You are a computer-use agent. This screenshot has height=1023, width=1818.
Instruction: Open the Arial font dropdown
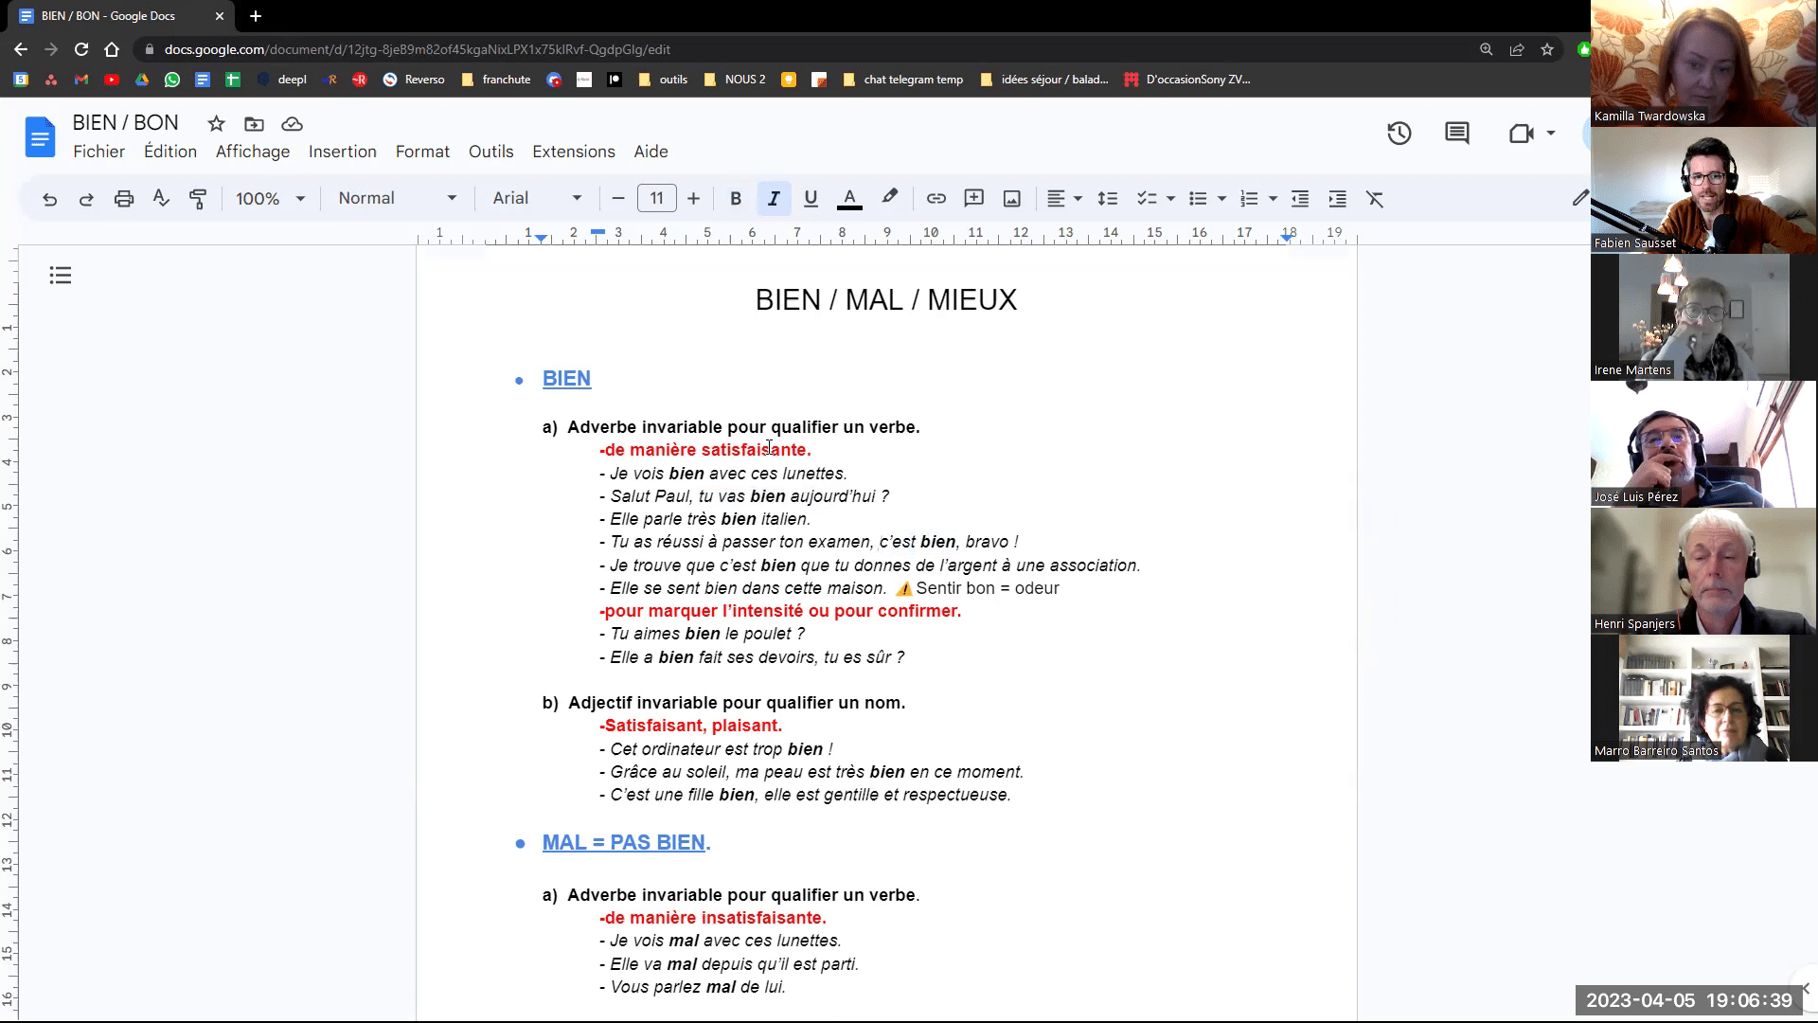click(537, 199)
